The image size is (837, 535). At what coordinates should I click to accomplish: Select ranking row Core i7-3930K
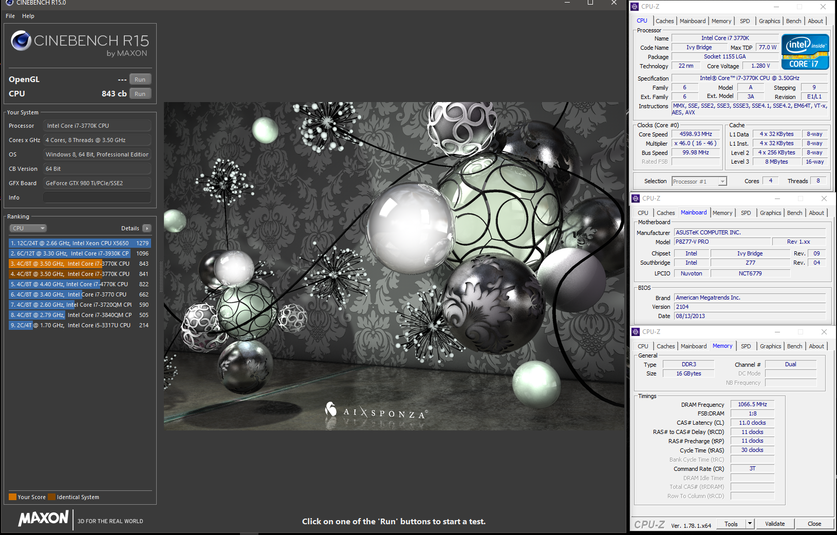(80, 253)
